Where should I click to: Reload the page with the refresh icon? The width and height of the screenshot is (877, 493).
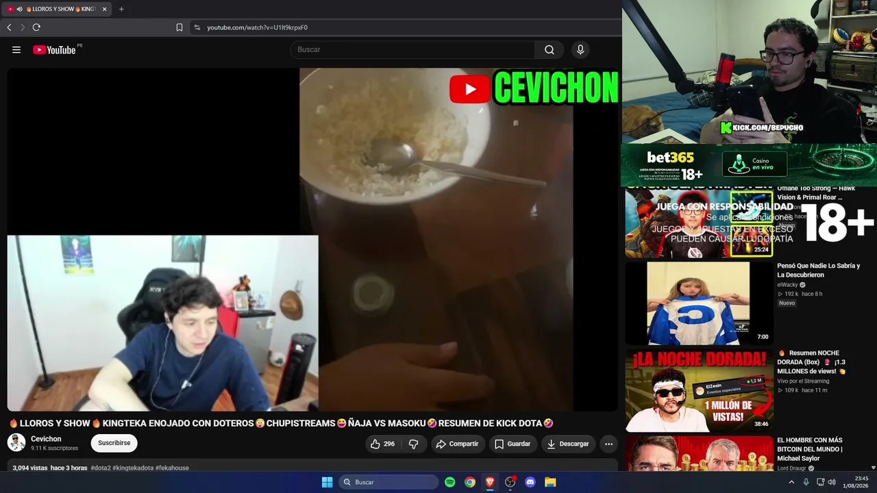tap(36, 27)
